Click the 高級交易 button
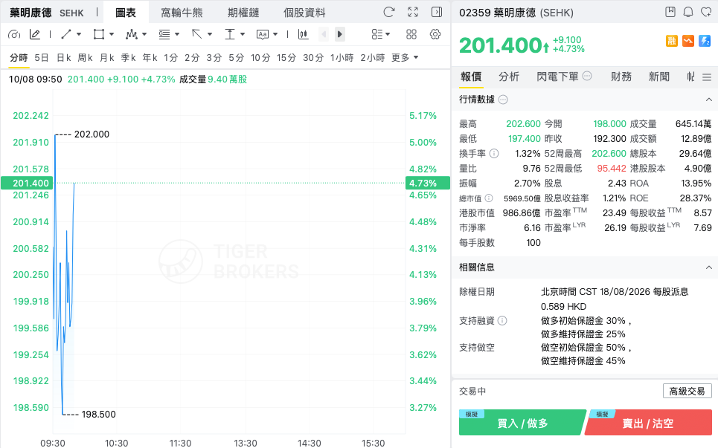This screenshot has height=448, width=718. click(687, 392)
